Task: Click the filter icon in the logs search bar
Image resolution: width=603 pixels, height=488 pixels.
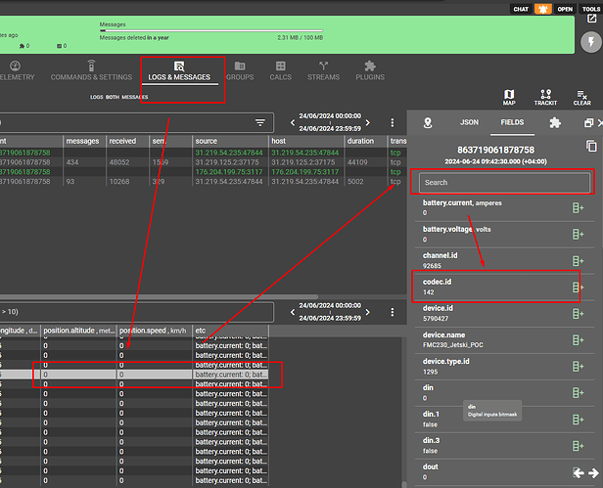Action: [260, 123]
